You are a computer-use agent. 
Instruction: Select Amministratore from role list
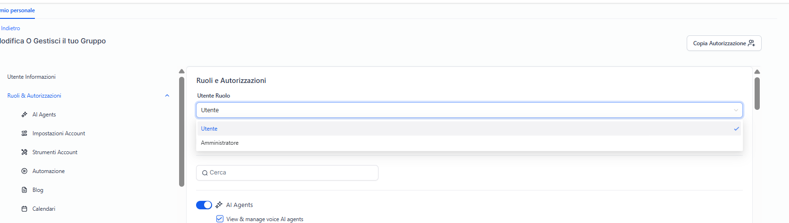click(220, 143)
